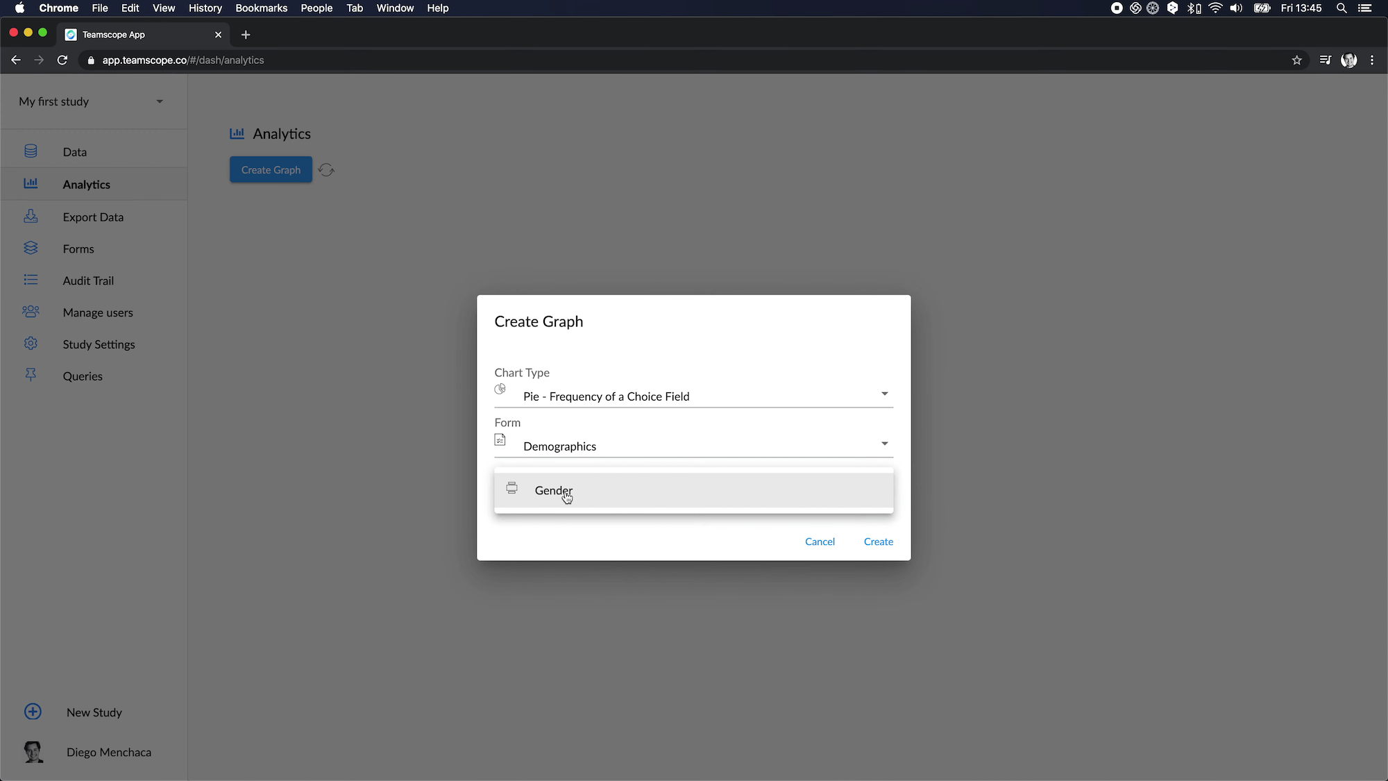Cancel the Create Graph dialog
This screenshot has width=1388, height=781.
pyautogui.click(x=819, y=541)
